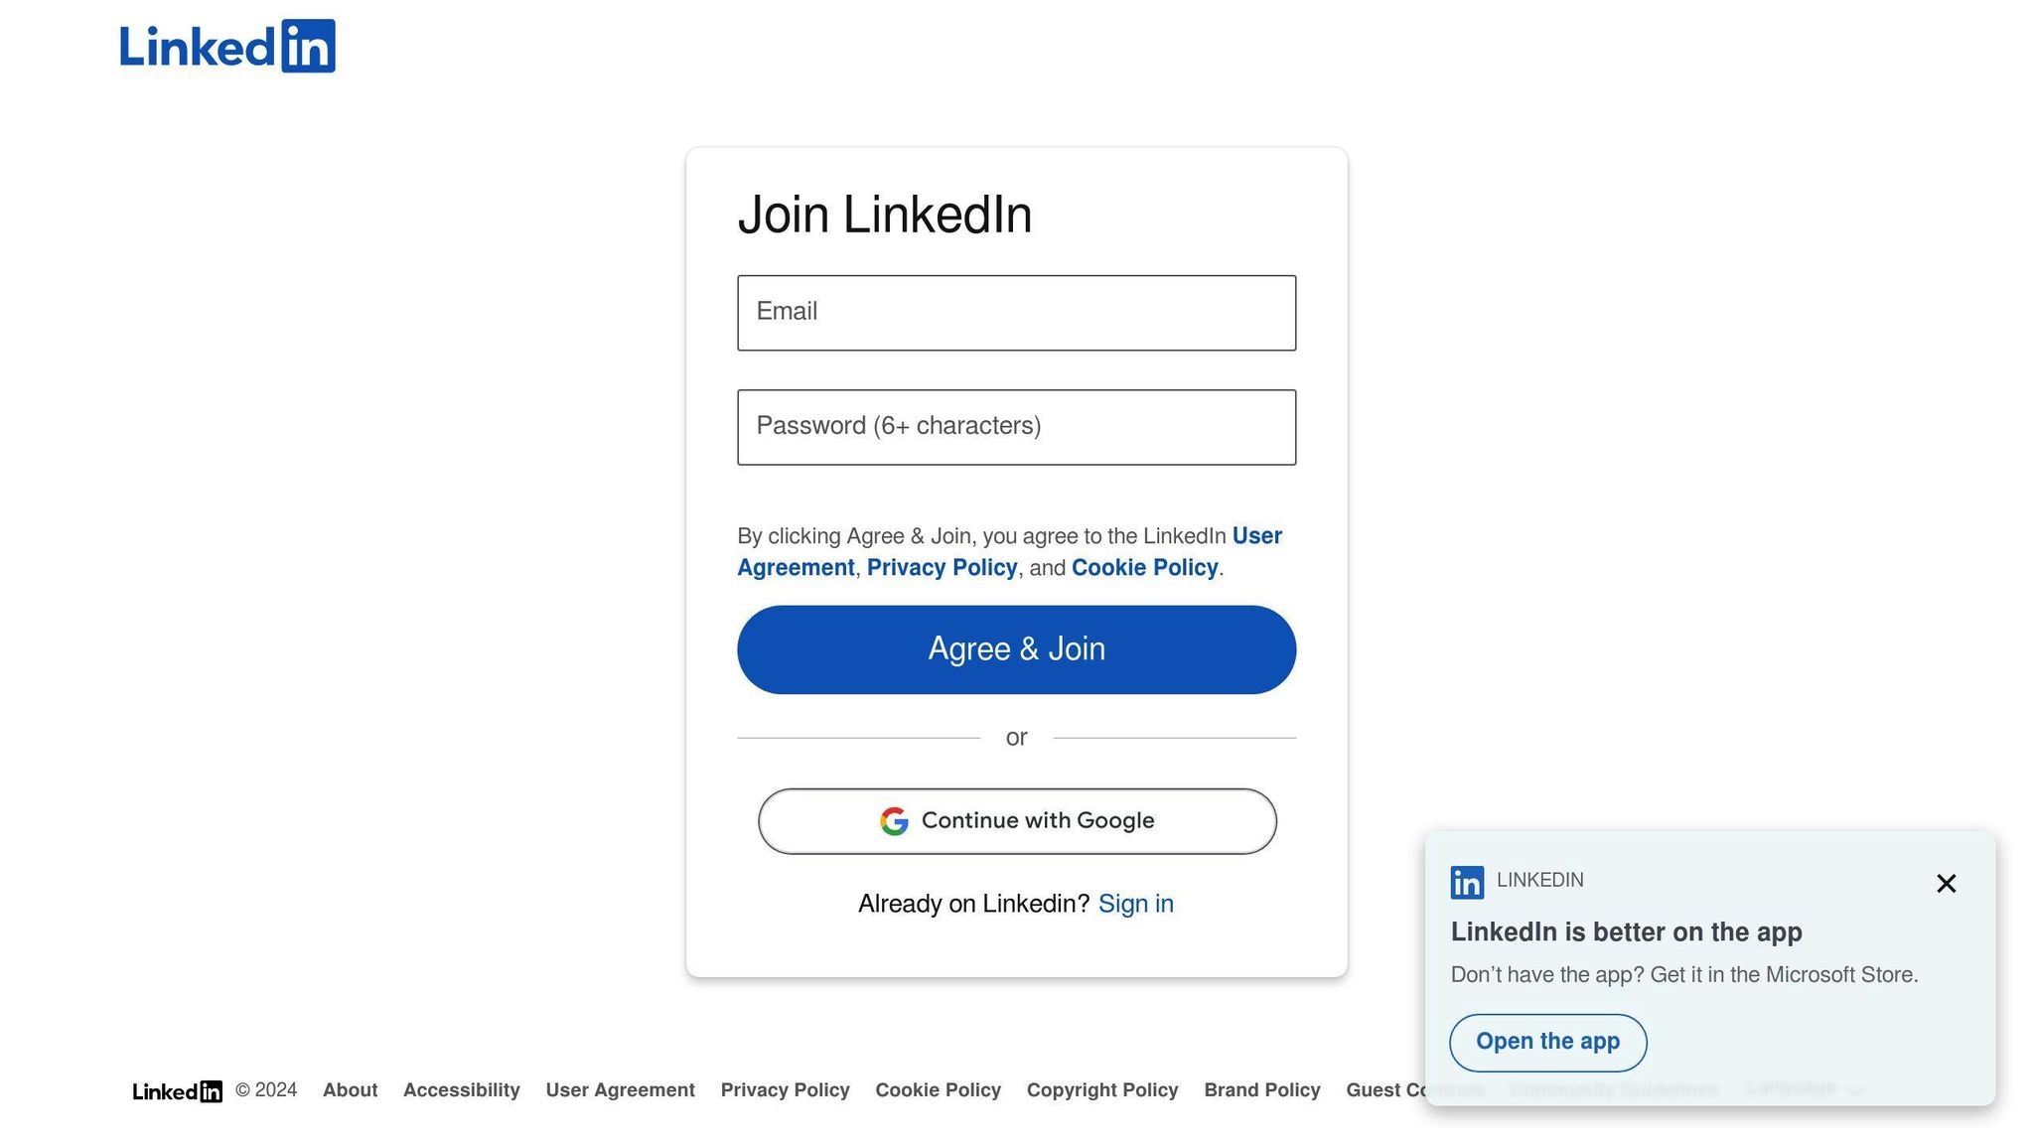Click the small LinkedIn logo in the footer
The height and width of the screenshot is (1144, 2034).
point(178,1091)
